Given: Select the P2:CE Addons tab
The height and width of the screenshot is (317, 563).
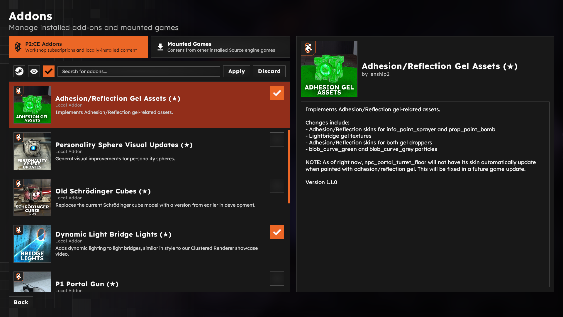Looking at the screenshot, I should click(x=78, y=47).
